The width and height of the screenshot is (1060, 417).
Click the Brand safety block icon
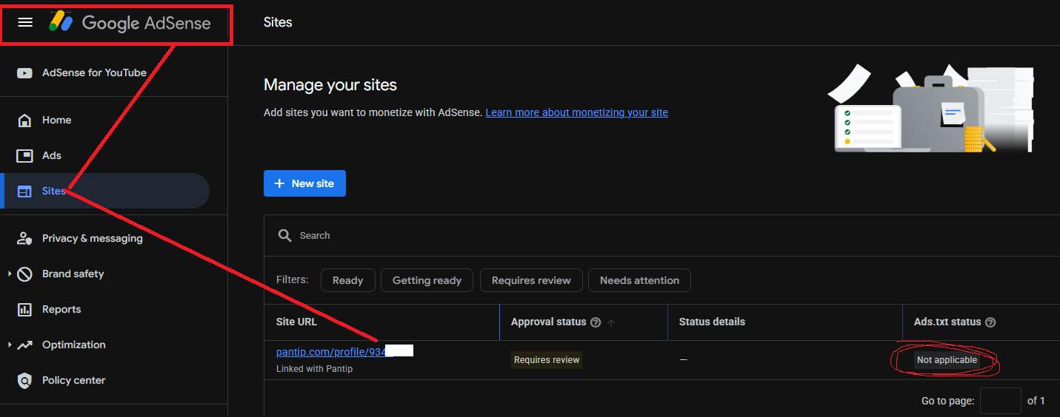point(24,274)
